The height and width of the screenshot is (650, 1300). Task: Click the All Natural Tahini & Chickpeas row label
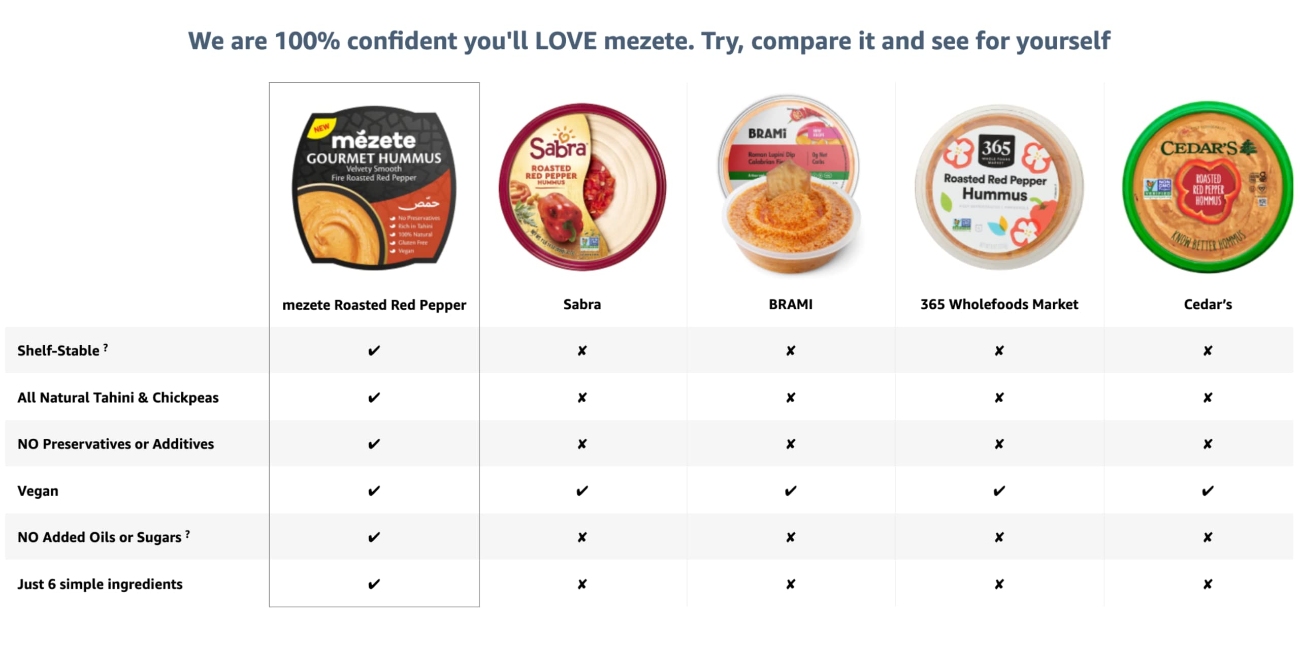(118, 398)
